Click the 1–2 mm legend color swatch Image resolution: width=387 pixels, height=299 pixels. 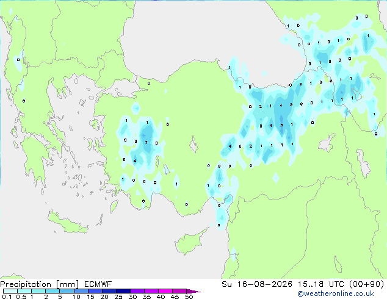pyautogui.click(x=38, y=291)
